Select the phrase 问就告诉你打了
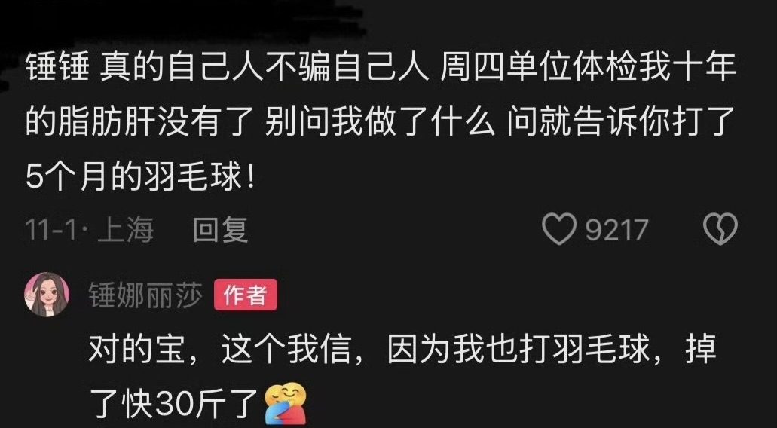Screen dimensions: 777x428 622,123
